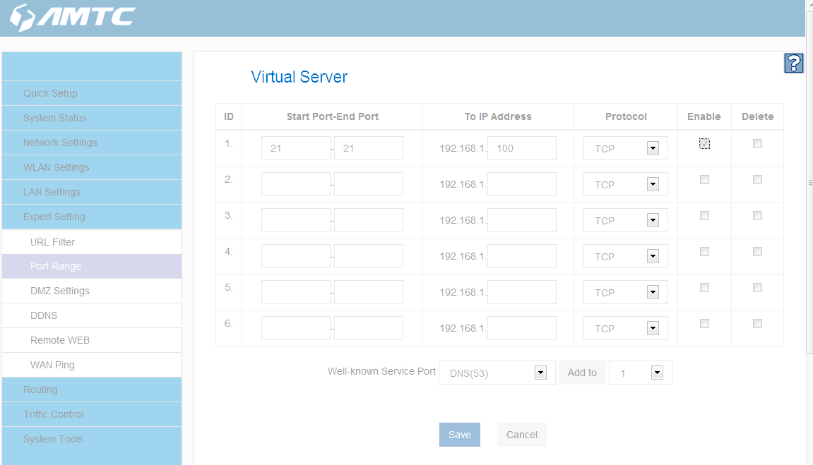Save the virtual server settings
813x465 pixels.
coord(459,435)
